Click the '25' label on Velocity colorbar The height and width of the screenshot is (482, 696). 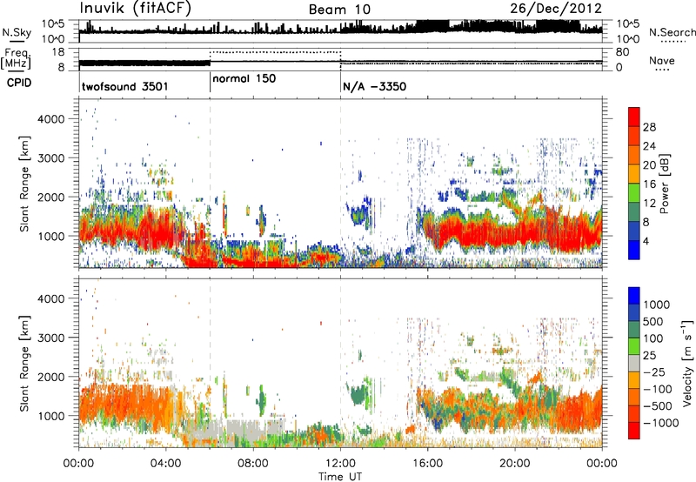point(650,355)
